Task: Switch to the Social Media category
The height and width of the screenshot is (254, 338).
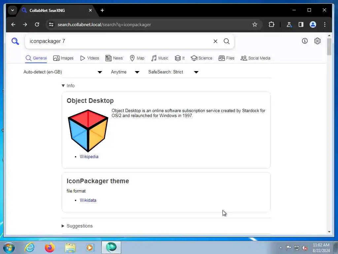Action: (x=255, y=58)
